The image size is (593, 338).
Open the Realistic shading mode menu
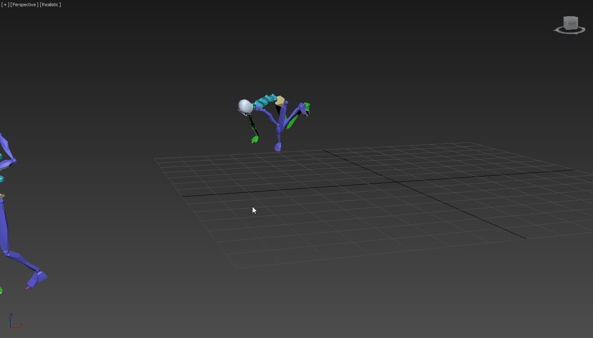click(x=50, y=5)
